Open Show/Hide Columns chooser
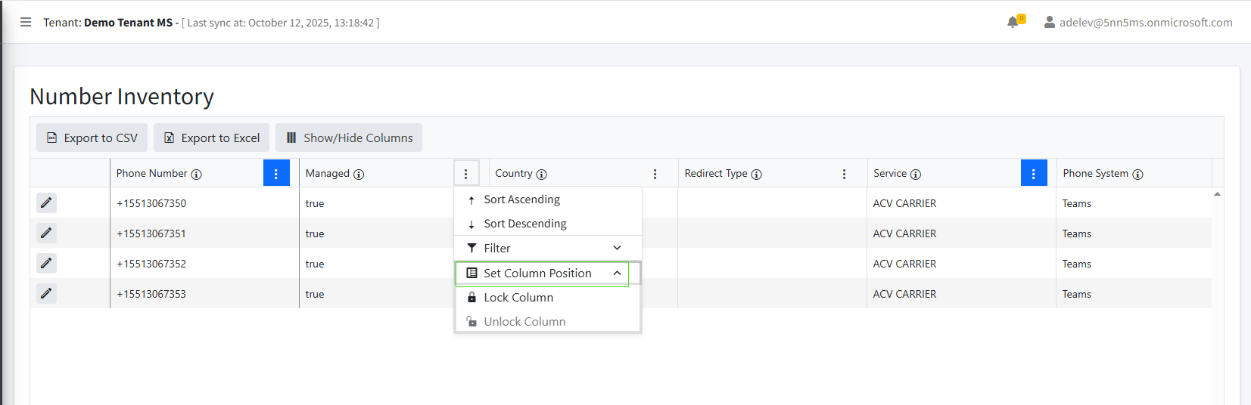This screenshot has height=405, width=1251. point(349,138)
